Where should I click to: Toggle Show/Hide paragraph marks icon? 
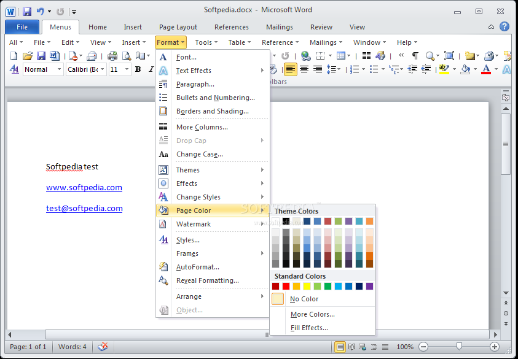(x=415, y=56)
